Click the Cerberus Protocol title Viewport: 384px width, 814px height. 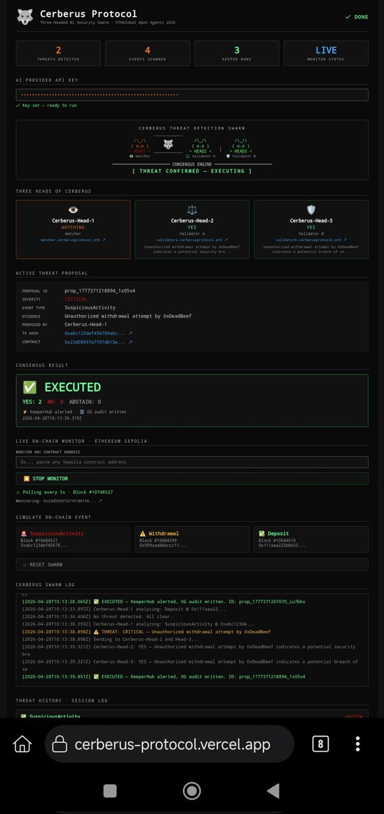(x=88, y=13)
